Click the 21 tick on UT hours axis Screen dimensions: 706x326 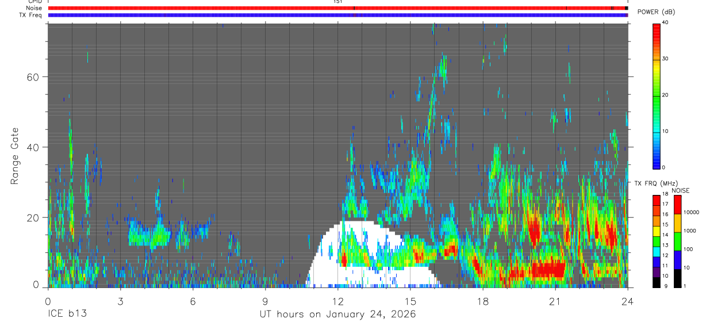(555, 301)
